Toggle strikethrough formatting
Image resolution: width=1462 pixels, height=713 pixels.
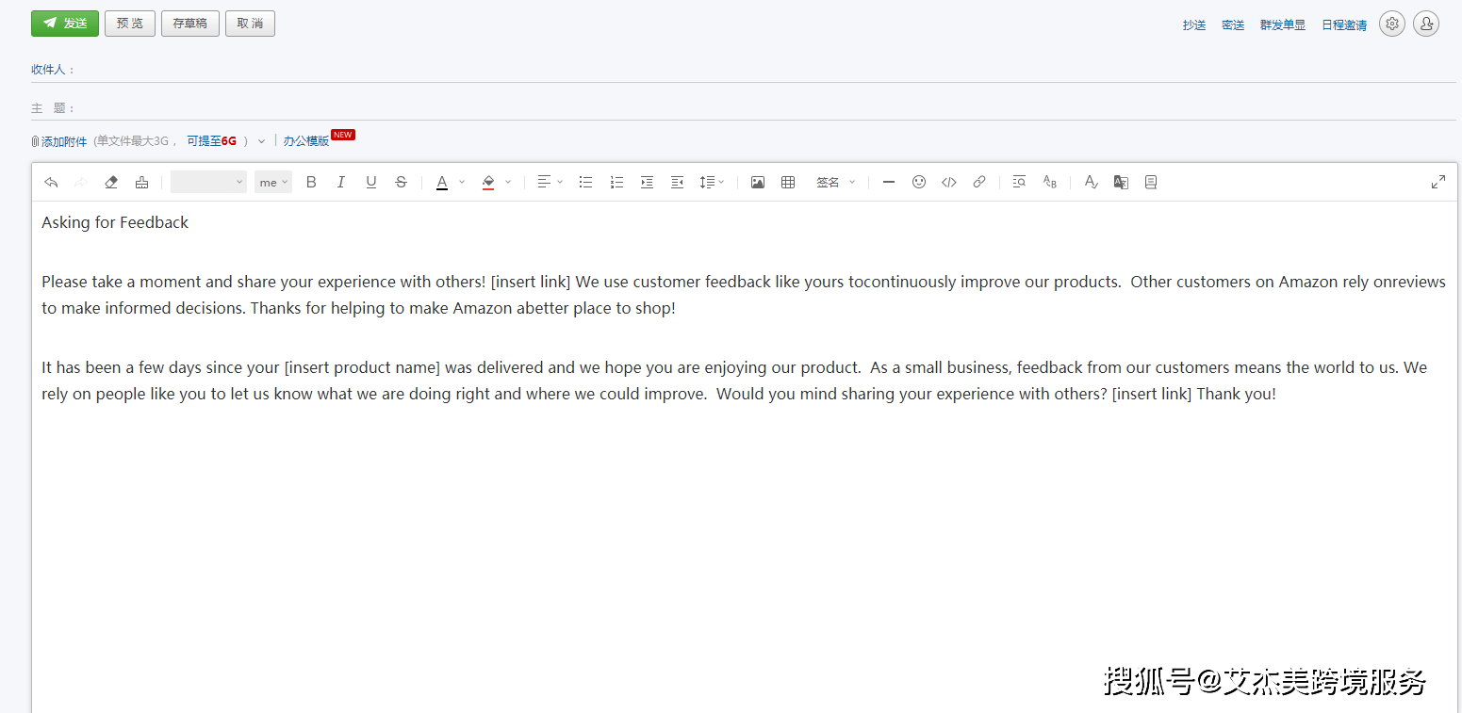point(402,182)
